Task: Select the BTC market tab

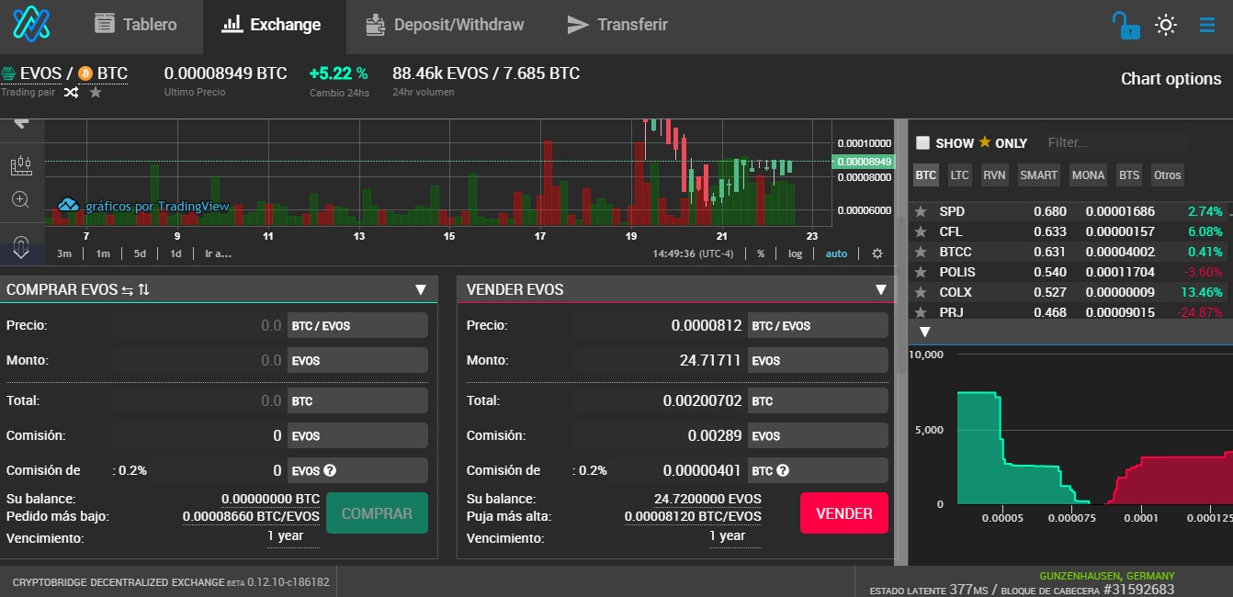Action: coord(926,175)
